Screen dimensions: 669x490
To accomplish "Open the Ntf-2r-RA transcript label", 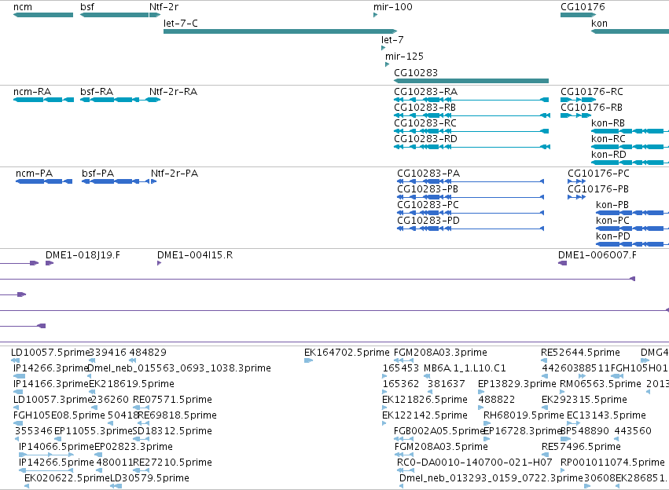I will click(x=173, y=92).
